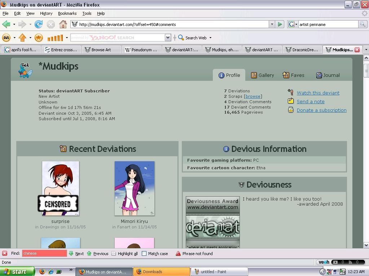The image size is (369, 276).
Task: Click the orange up-arrow toolbar icon
Action: coord(23,38)
